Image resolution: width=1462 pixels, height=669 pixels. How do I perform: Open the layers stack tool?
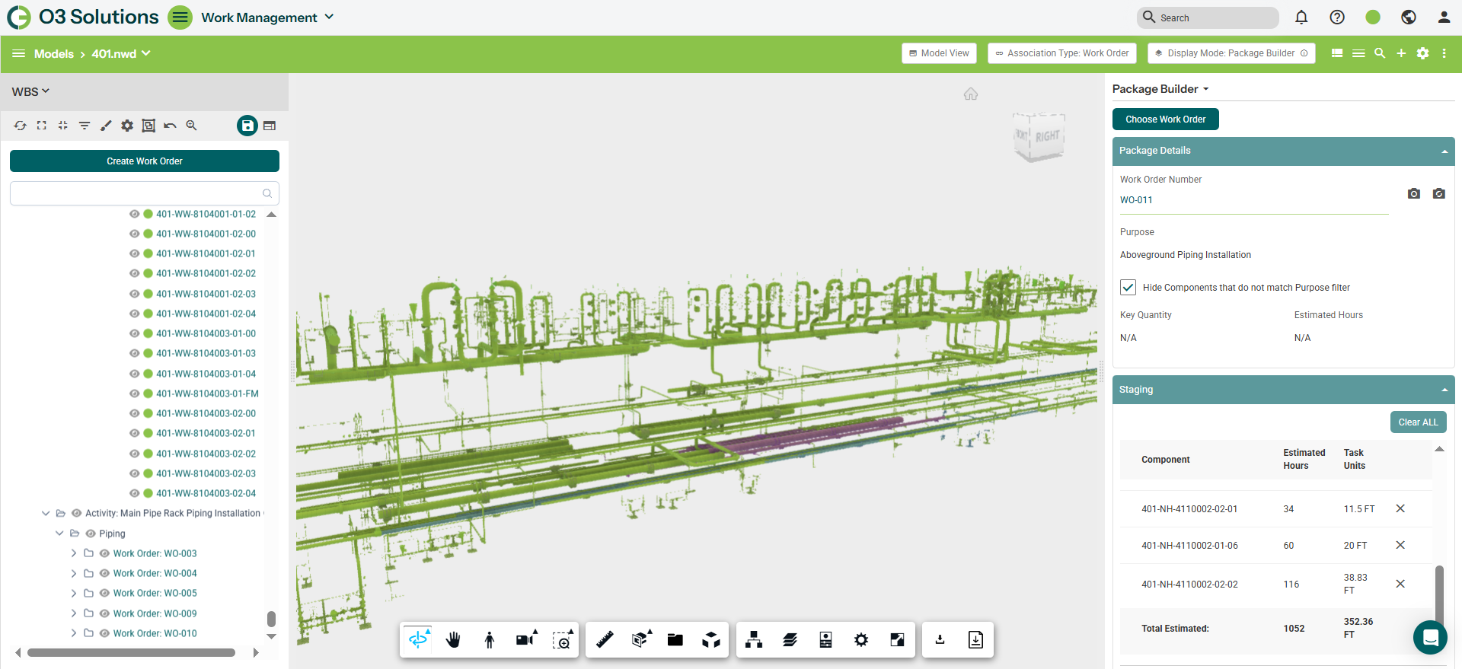tap(790, 640)
